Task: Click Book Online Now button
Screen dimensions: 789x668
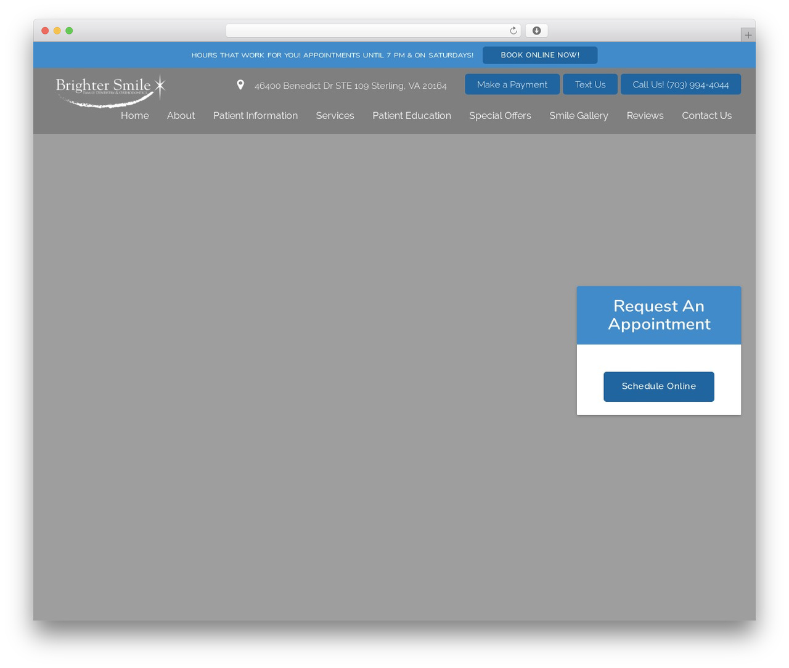Action: click(540, 55)
